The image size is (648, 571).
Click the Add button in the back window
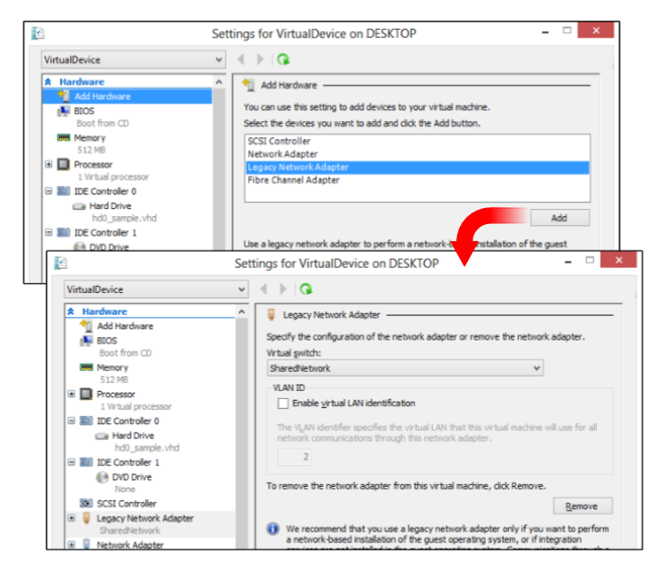pos(559,218)
